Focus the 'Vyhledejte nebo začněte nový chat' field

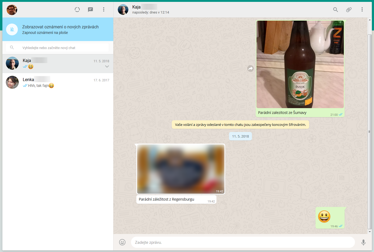click(57, 48)
